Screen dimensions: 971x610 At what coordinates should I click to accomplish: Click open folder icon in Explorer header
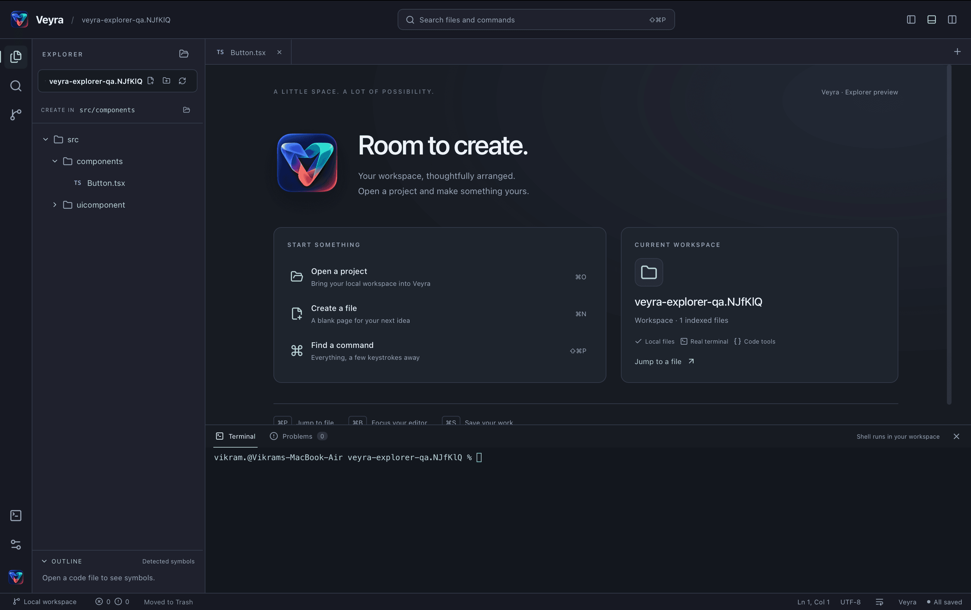184,53
